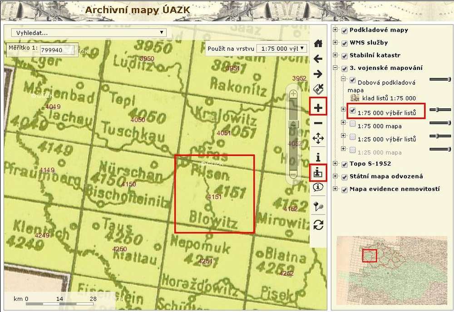
Task: Select the info speech bubble tool
Action: click(318, 187)
